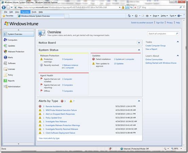This screenshot has height=153, width=188.
Task: Open the File menu
Action: (6, 12)
